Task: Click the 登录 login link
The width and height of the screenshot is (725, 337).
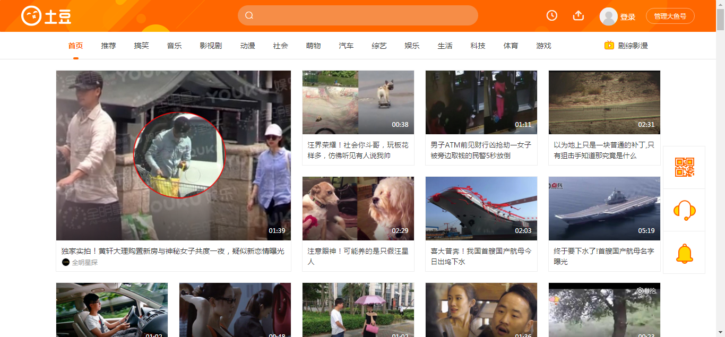Action: (628, 17)
